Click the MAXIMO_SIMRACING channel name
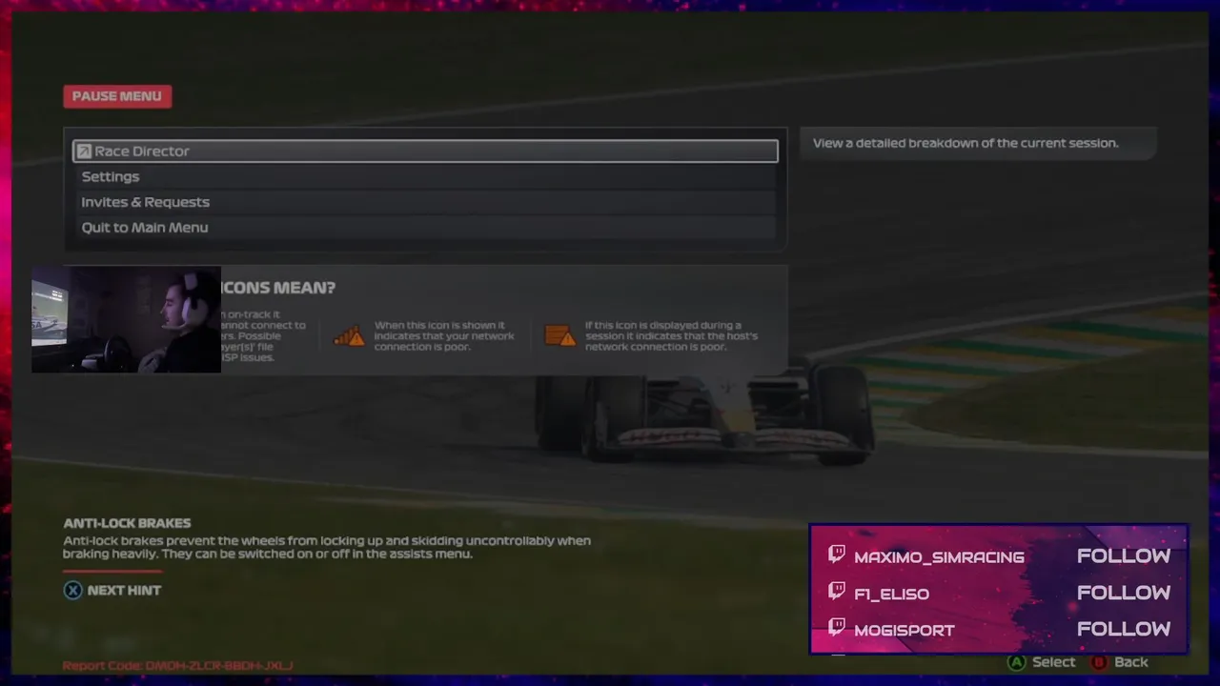Screen dimensions: 1220x686 939,557
